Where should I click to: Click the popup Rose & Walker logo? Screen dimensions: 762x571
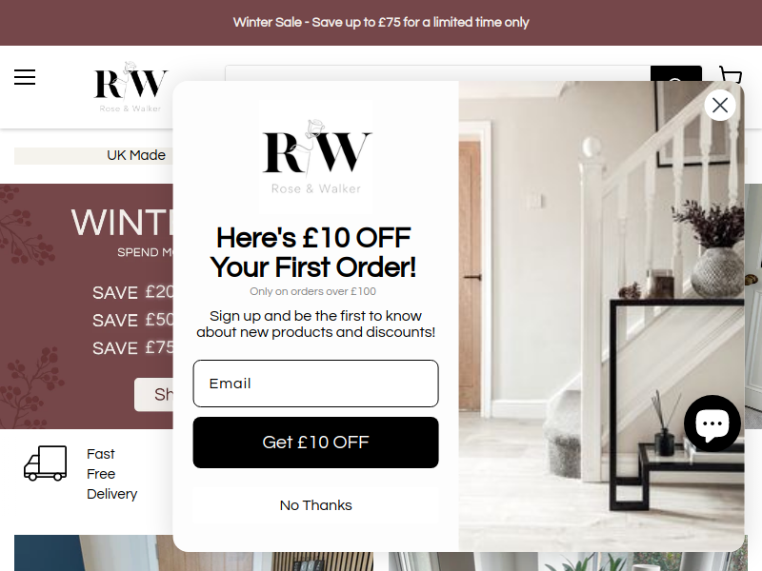pyautogui.click(x=316, y=156)
